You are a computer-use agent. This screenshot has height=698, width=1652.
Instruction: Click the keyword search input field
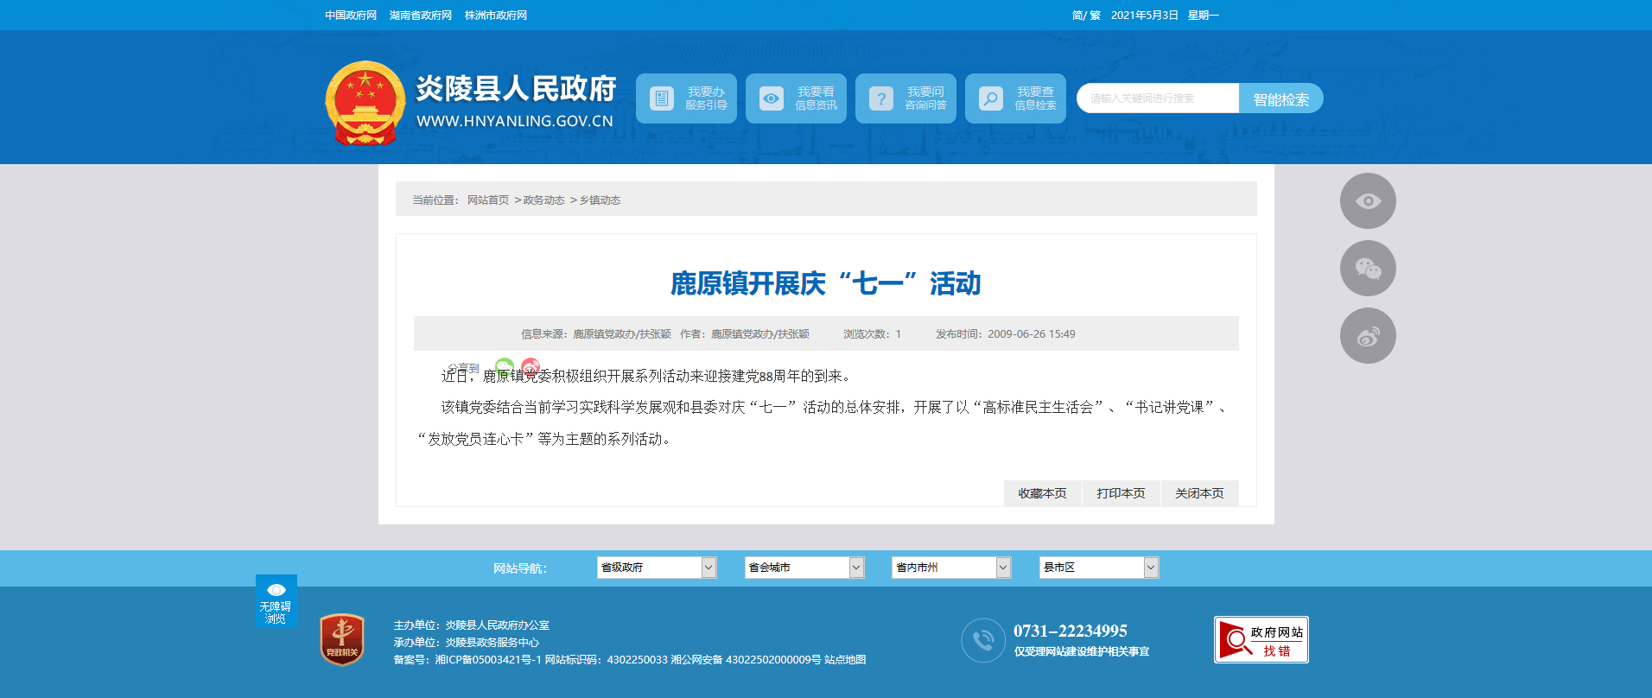coord(1157,98)
